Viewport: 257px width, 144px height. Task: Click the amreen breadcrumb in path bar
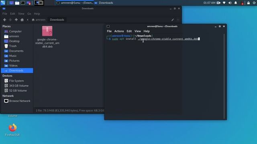click(x=39, y=20)
